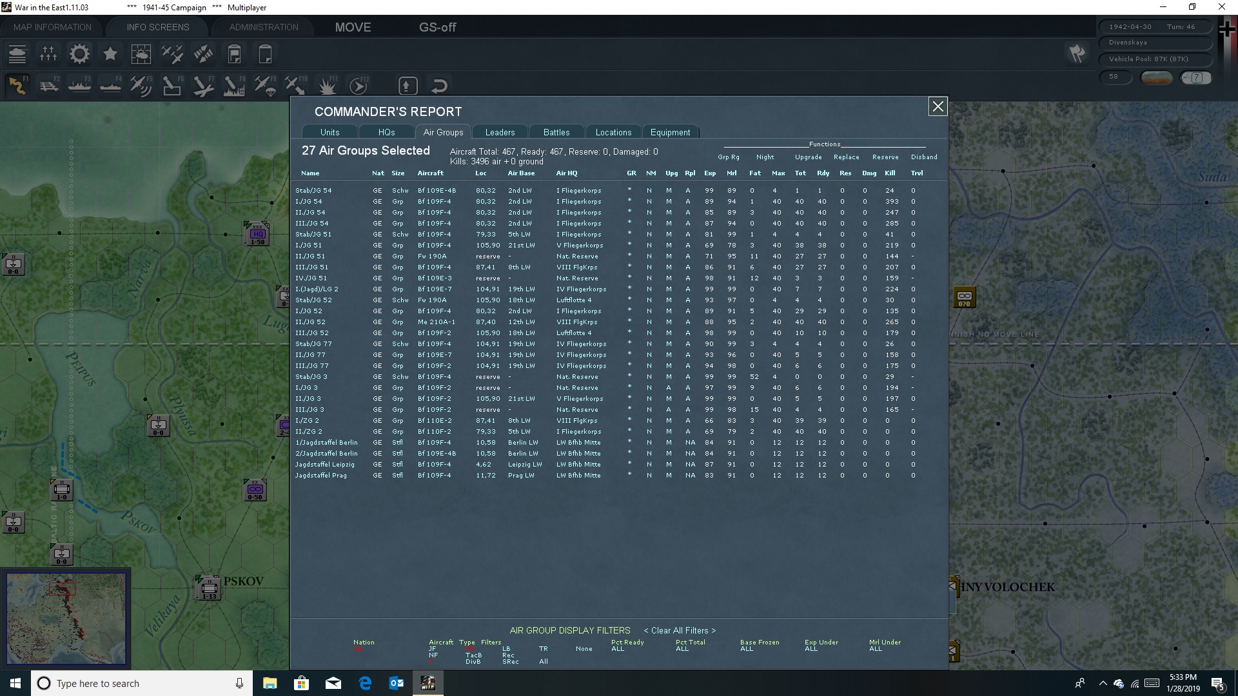This screenshot has height=696, width=1238.
Task: Click the undo move arrow icon
Action: (439, 84)
